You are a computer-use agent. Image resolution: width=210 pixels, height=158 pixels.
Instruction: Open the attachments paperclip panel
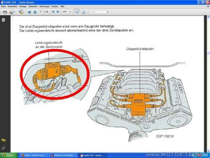(x=3, y=148)
